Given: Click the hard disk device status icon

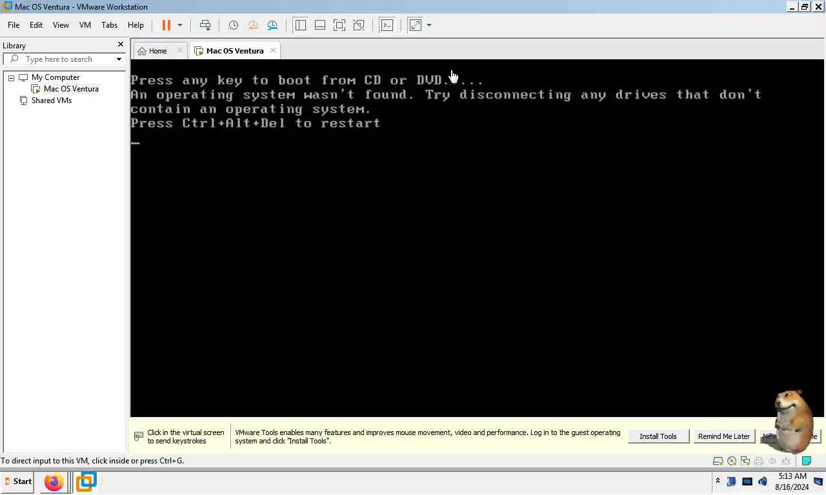Looking at the screenshot, I should tap(718, 461).
